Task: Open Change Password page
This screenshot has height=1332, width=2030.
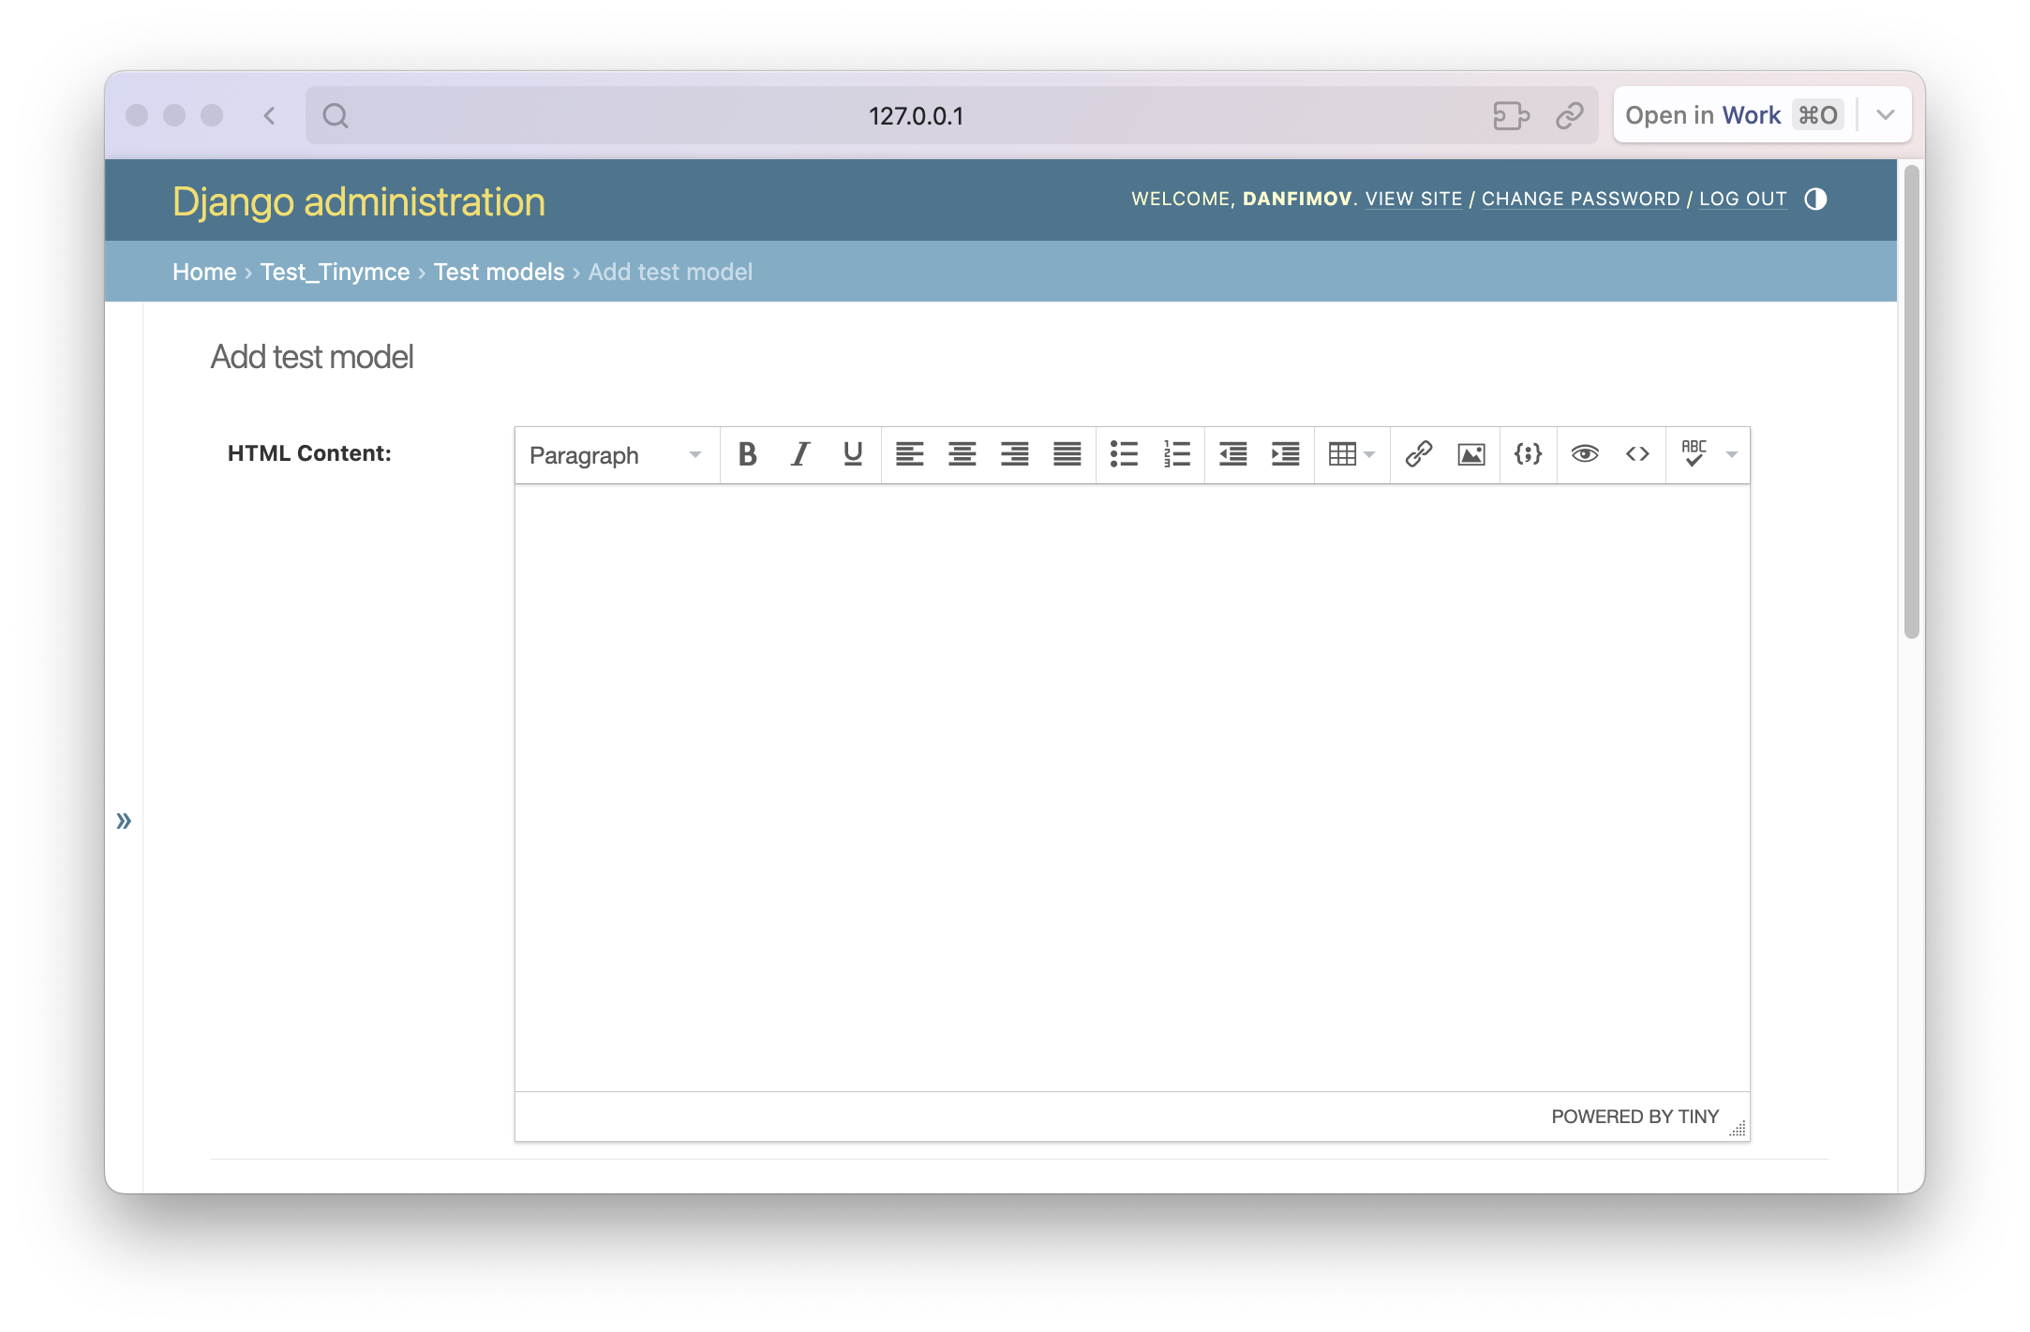Action: pyautogui.click(x=1580, y=199)
